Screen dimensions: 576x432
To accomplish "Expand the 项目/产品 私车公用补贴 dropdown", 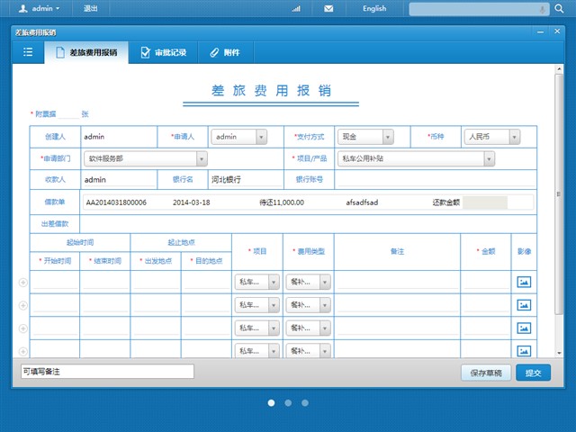I will (x=416, y=158).
